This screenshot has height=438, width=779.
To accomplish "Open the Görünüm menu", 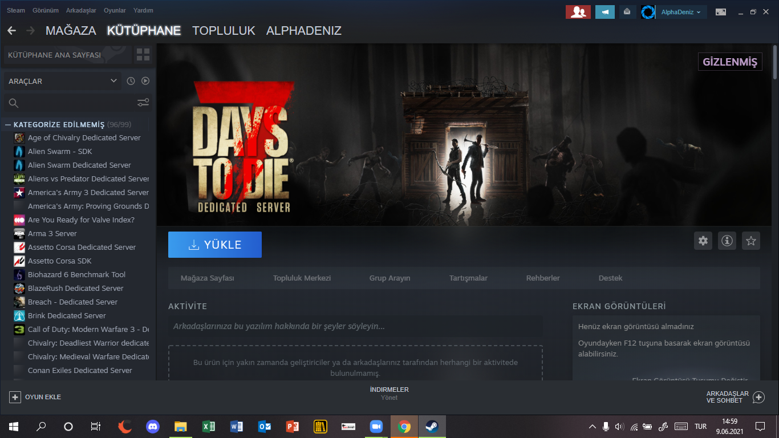I will (x=46, y=10).
